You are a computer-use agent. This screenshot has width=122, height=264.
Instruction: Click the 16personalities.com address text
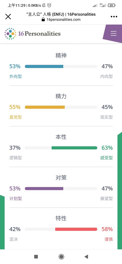[x=63, y=20]
